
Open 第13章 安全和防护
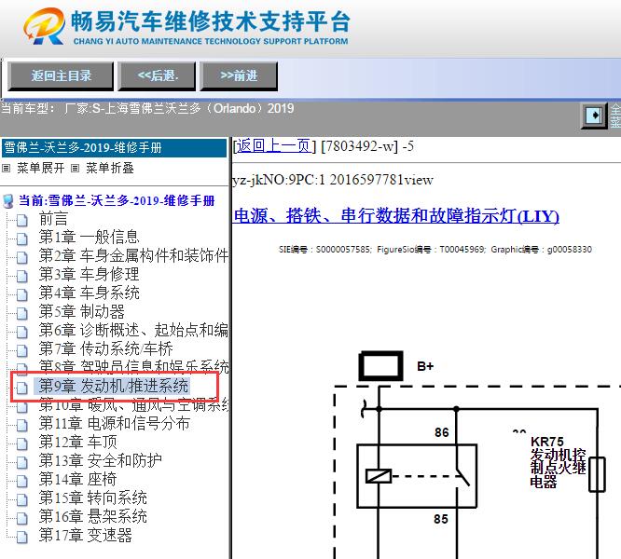100,460
